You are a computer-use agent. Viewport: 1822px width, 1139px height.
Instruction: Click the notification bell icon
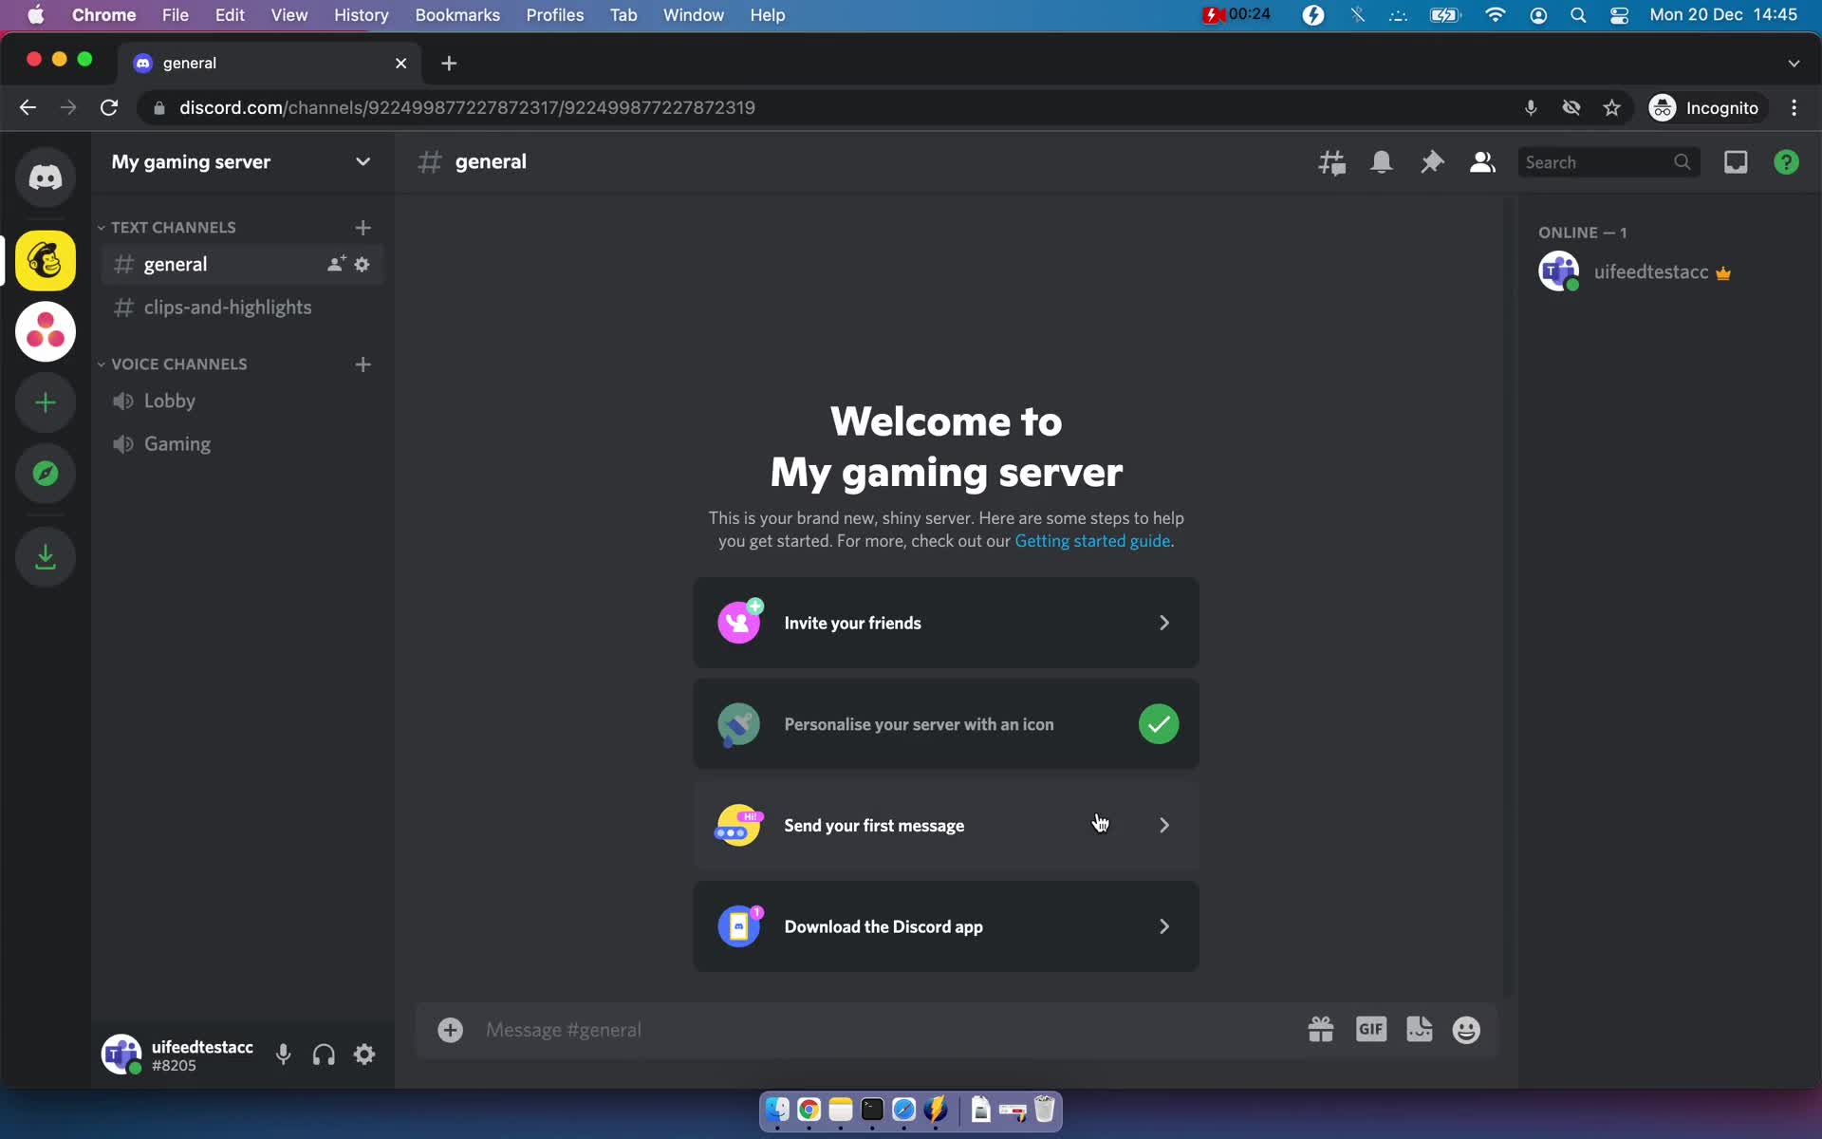pyautogui.click(x=1383, y=161)
